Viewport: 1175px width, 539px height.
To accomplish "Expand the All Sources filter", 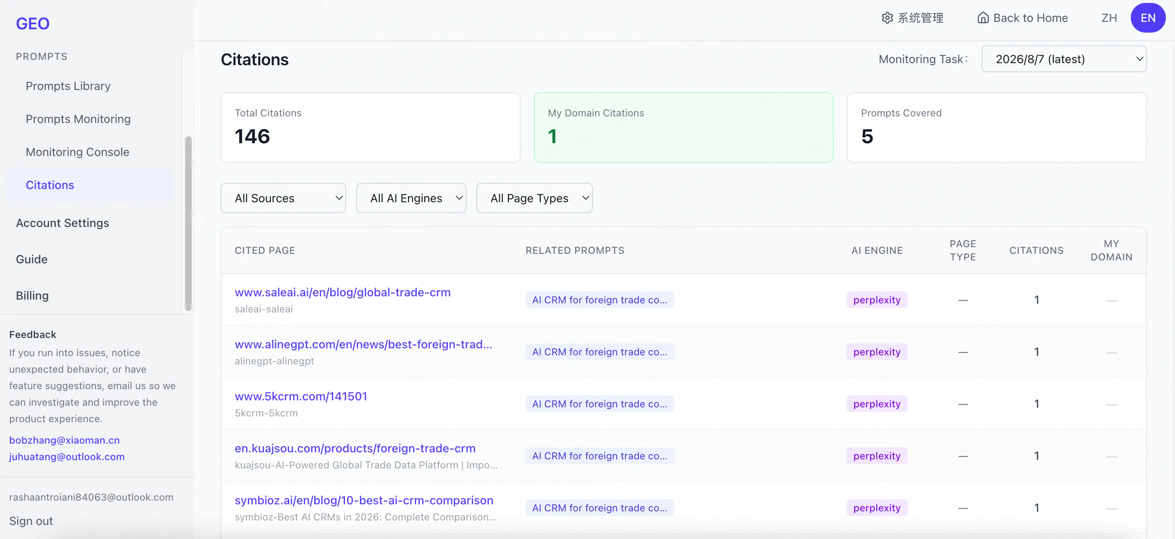I will click(x=283, y=198).
